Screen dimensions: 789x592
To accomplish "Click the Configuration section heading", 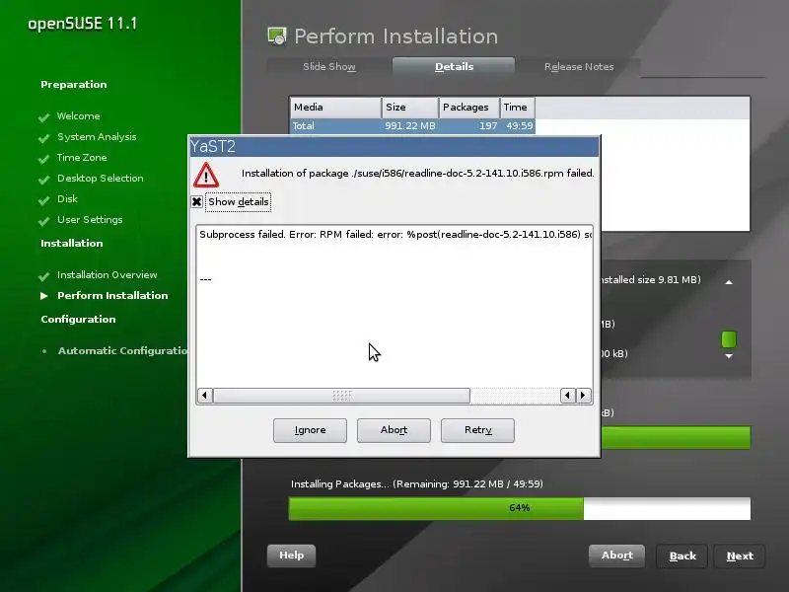I will tap(78, 319).
